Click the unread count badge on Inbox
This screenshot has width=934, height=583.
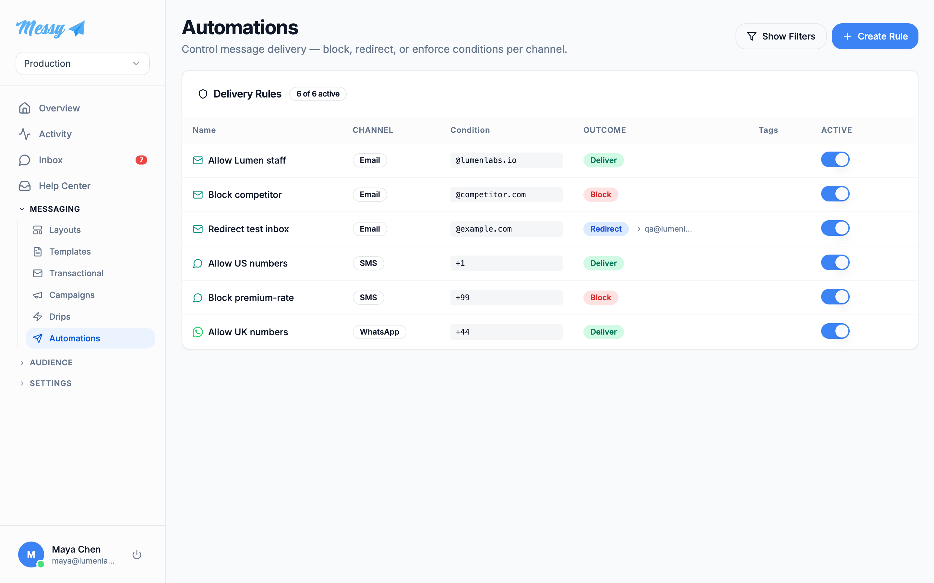(141, 160)
